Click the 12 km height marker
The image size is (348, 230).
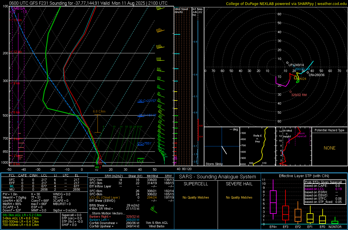17,52
